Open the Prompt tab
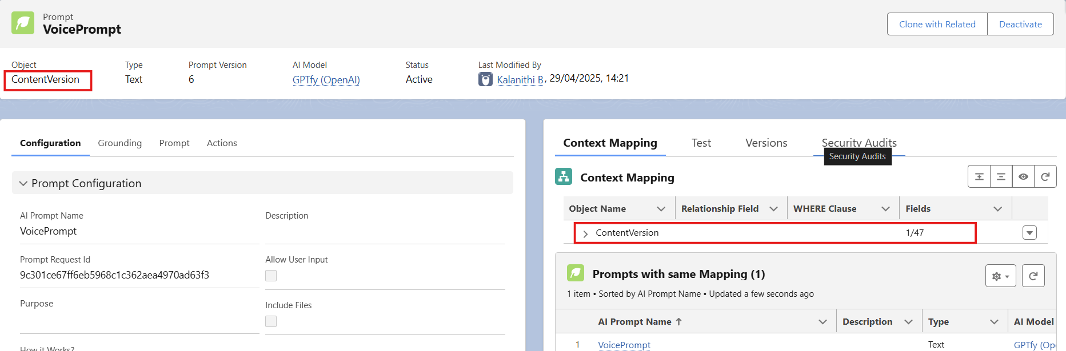This screenshot has width=1066, height=351. click(174, 143)
